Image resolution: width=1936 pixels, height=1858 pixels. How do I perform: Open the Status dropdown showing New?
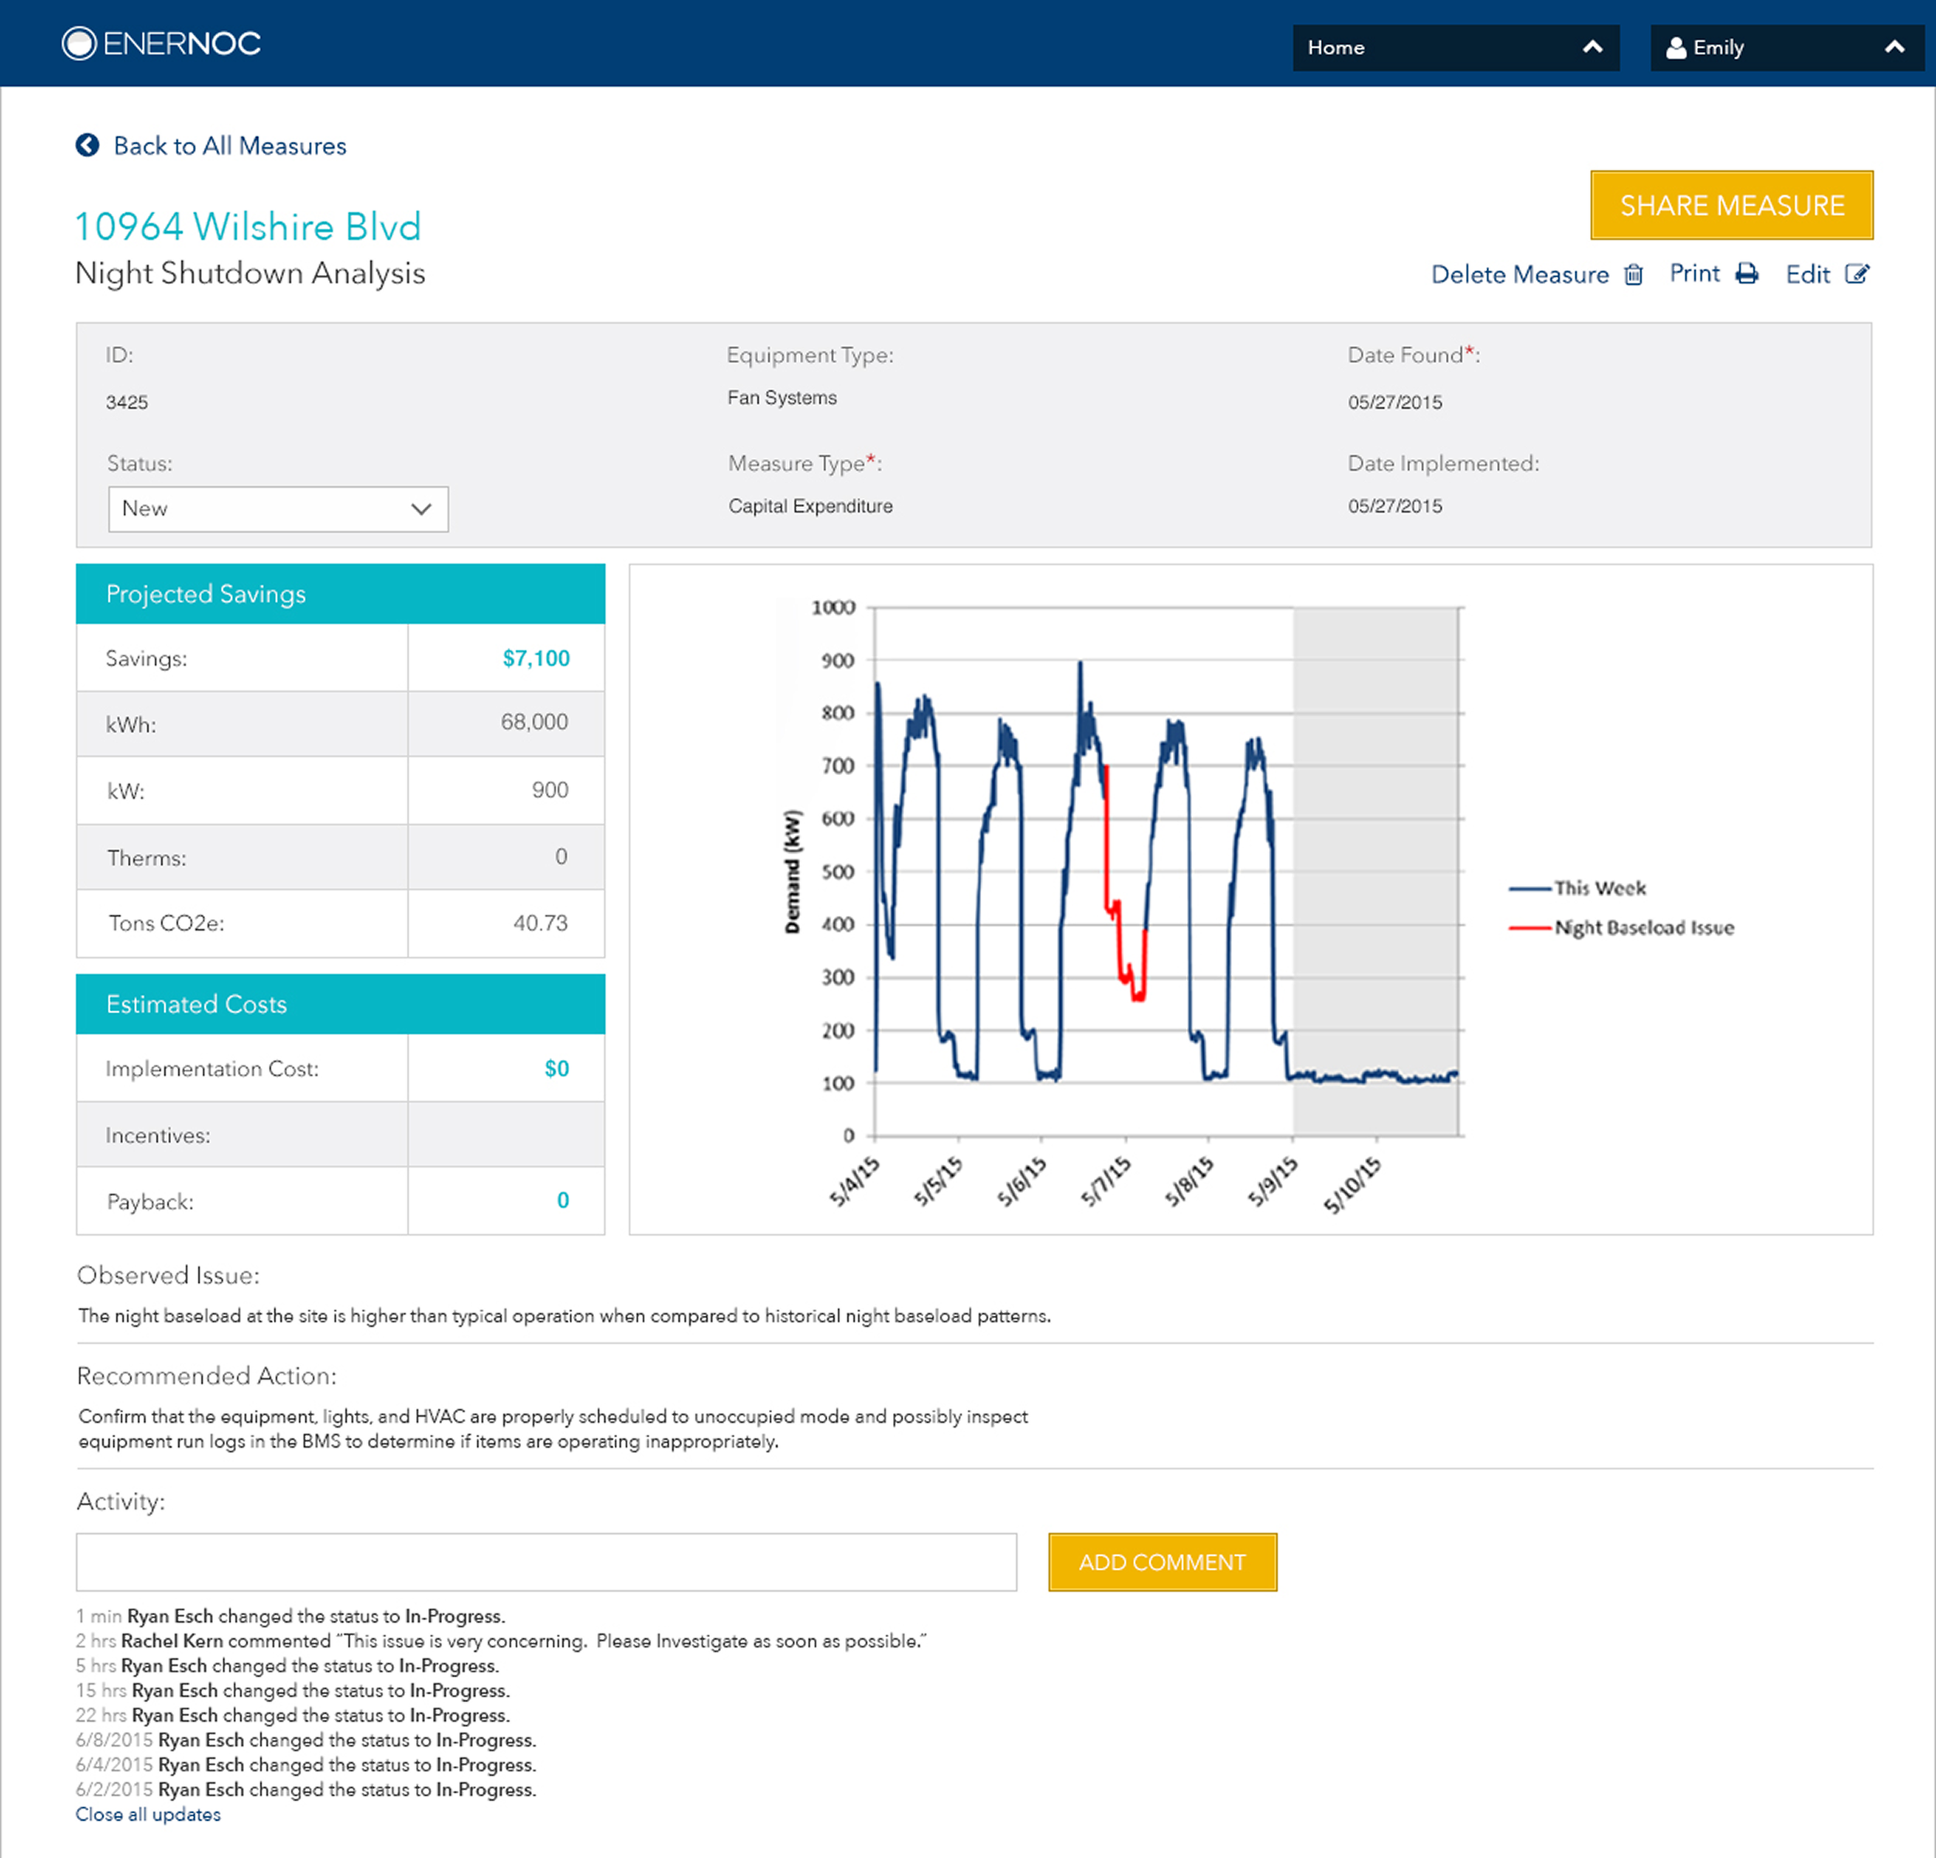pyautogui.click(x=277, y=509)
